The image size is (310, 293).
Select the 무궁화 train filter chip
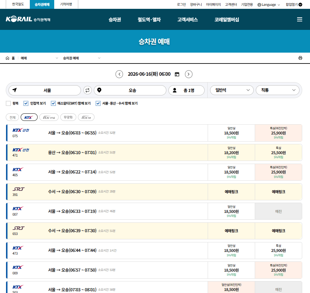[x=68, y=117]
